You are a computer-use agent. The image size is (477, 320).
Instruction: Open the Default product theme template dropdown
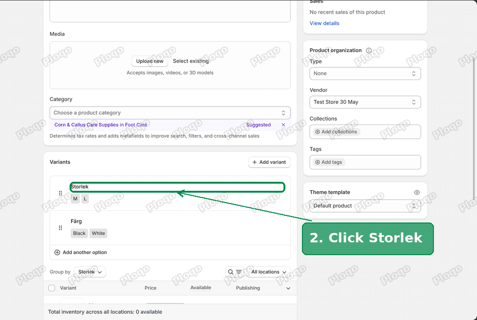365,206
